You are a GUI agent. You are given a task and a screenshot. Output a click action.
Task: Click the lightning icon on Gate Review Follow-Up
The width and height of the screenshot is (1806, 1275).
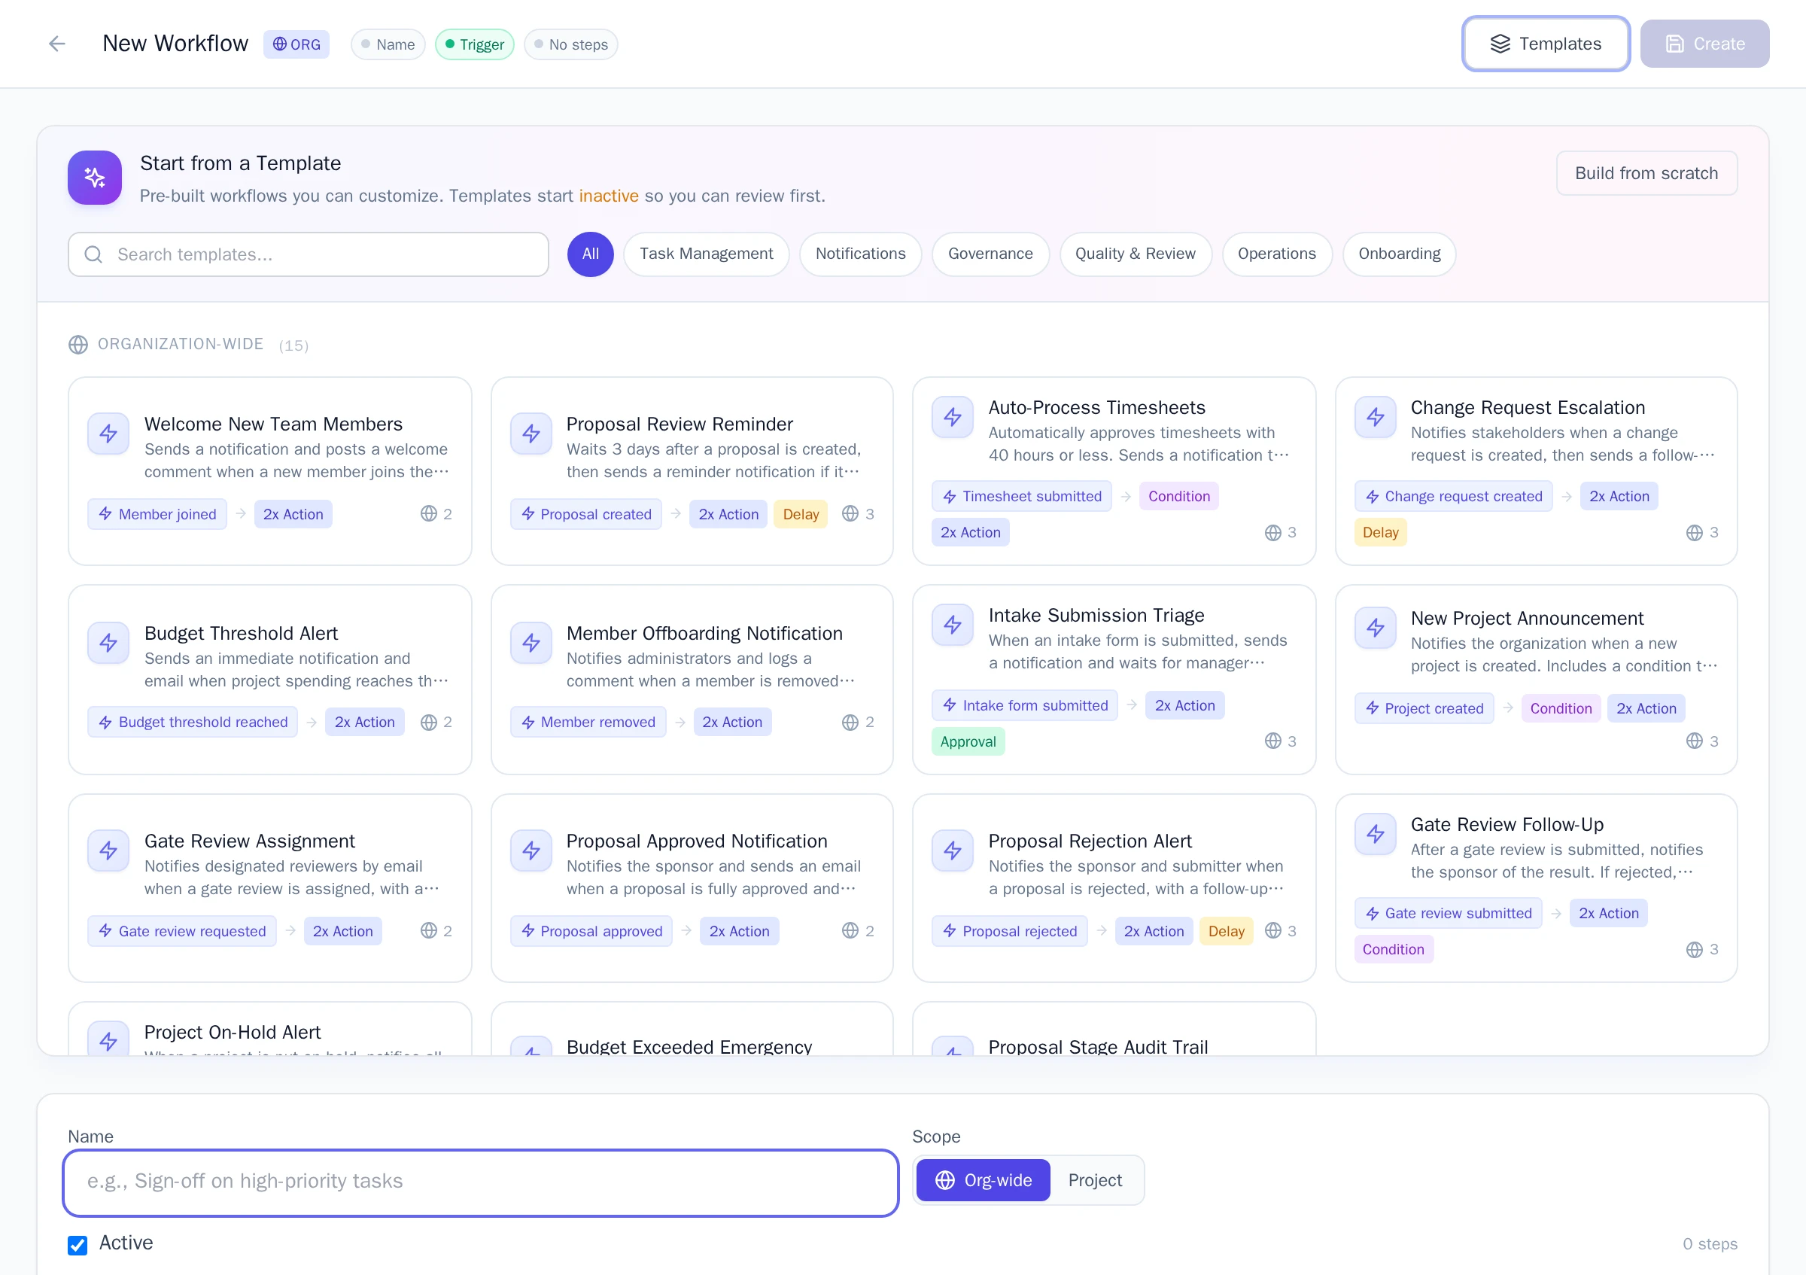pyautogui.click(x=1375, y=834)
